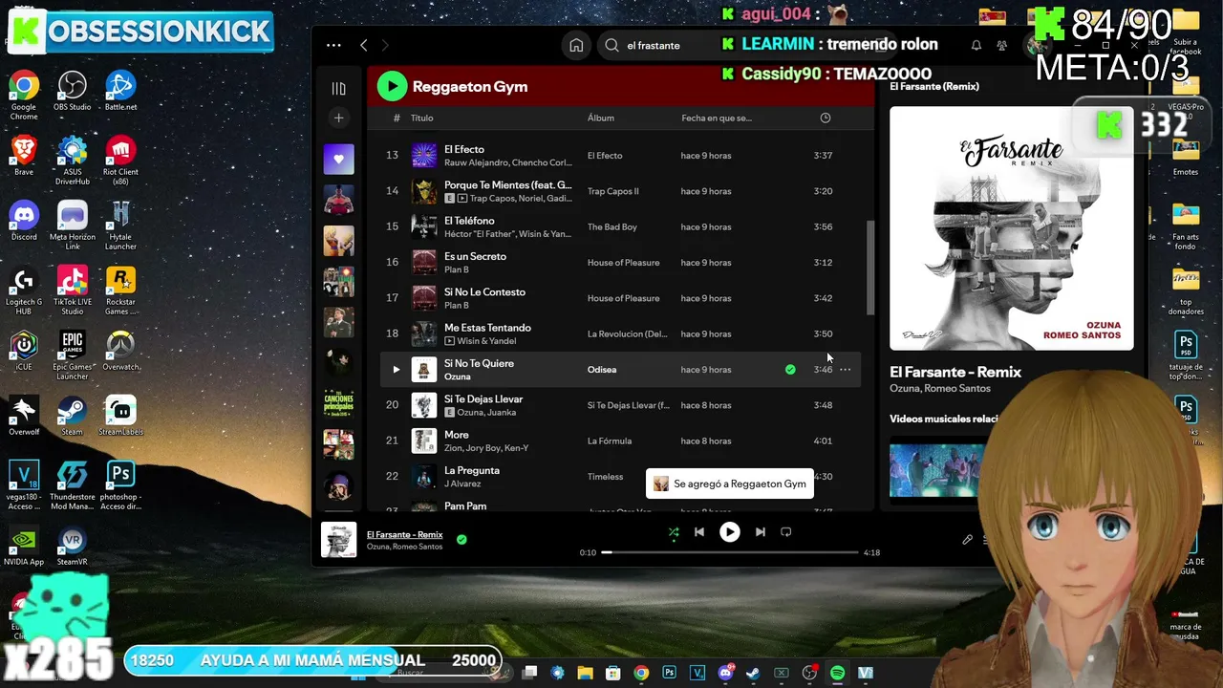Toggle repeat mode in the player
The width and height of the screenshot is (1223, 688).
(x=786, y=532)
